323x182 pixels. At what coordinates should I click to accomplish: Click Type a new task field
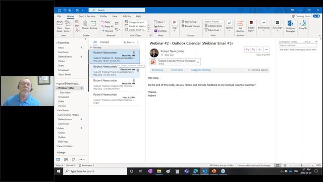pos(298,45)
